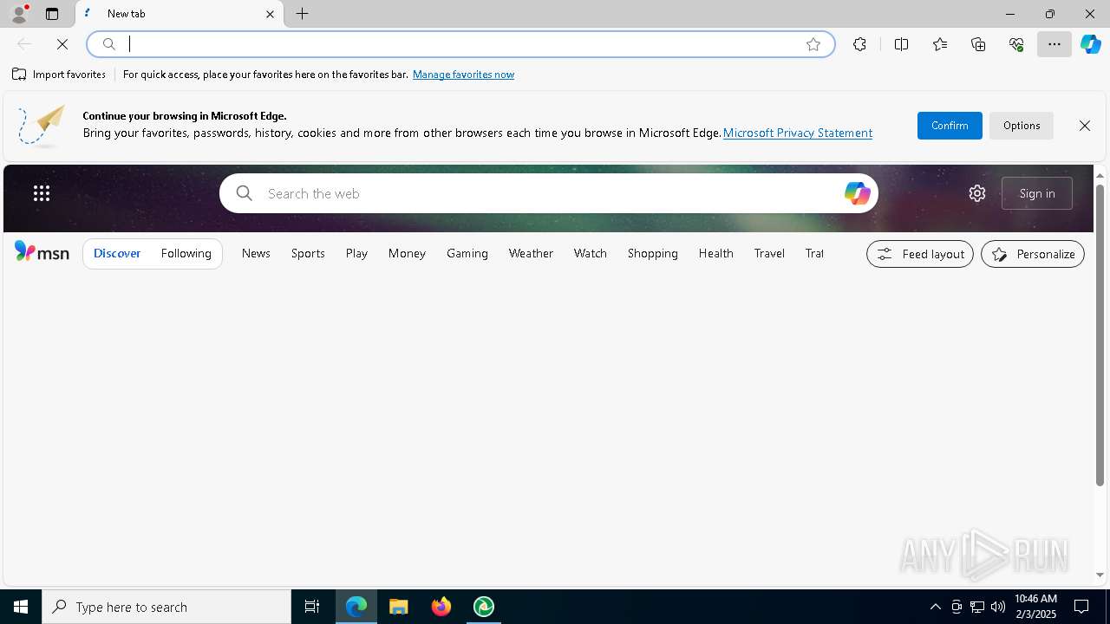Click the scrollbar up arrow
1110x624 pixels.
tap(1100, 176)
